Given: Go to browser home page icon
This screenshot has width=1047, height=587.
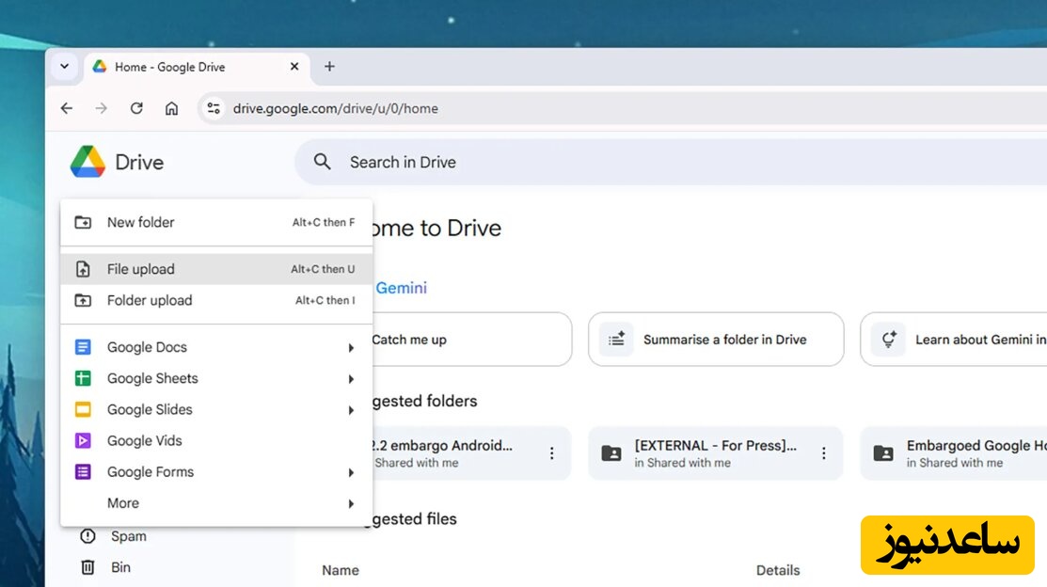Looking at the screenshot, I should 171,108.
